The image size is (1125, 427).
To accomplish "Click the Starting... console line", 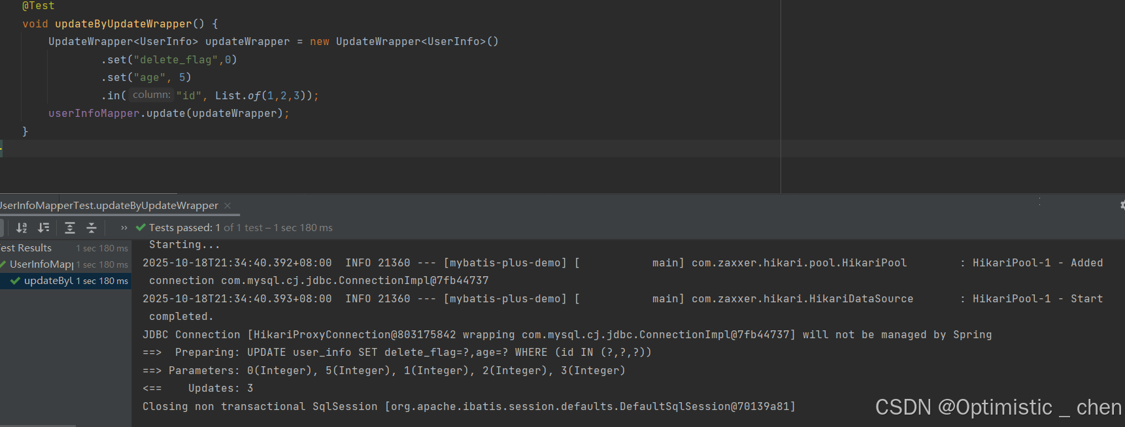I will (185, 245).
